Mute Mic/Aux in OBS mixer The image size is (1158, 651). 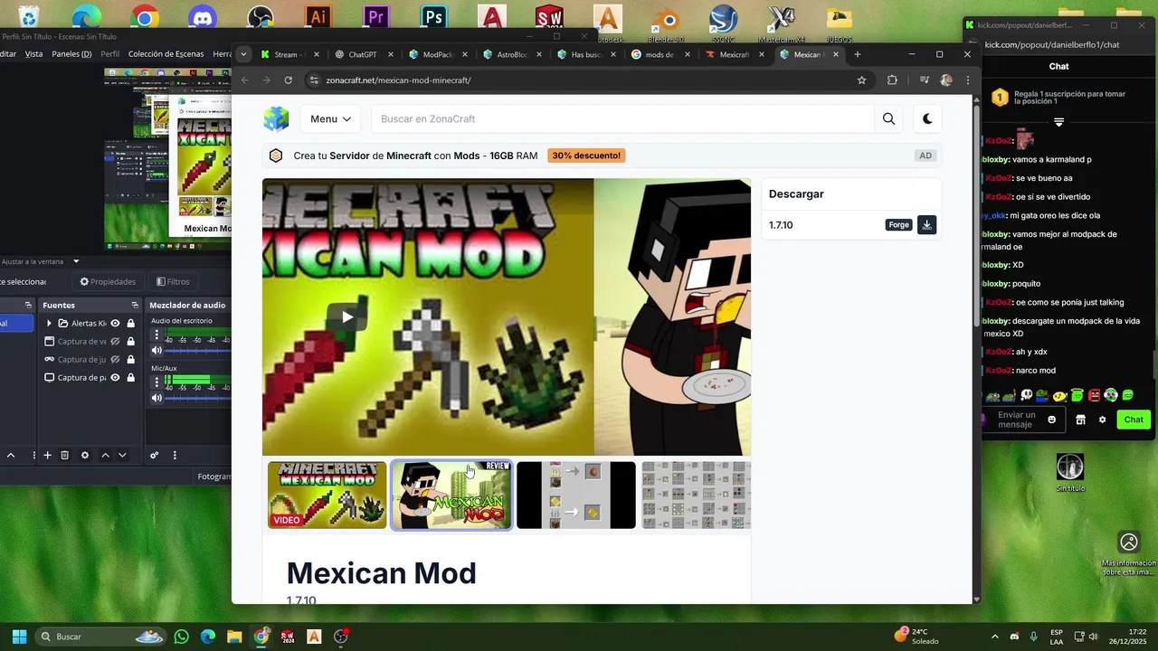click(157, 398)
